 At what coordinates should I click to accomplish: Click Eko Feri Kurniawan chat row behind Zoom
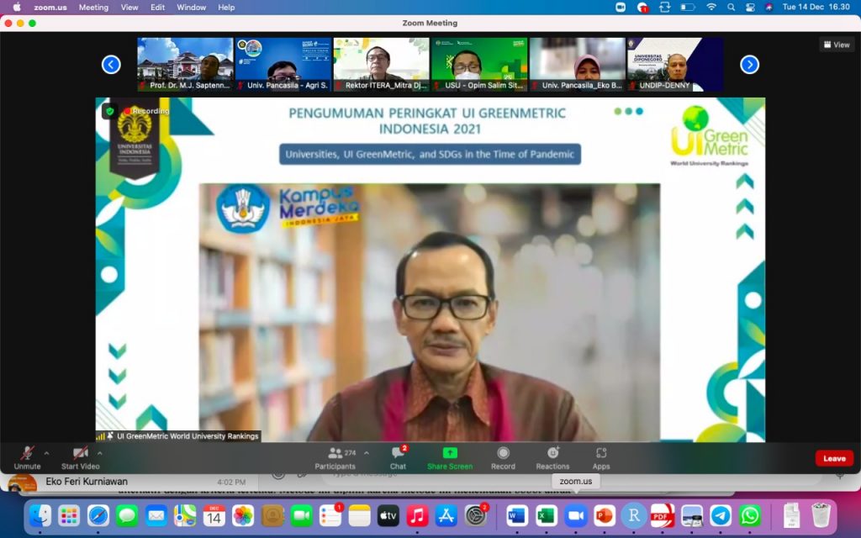click(x=129, y=482)
